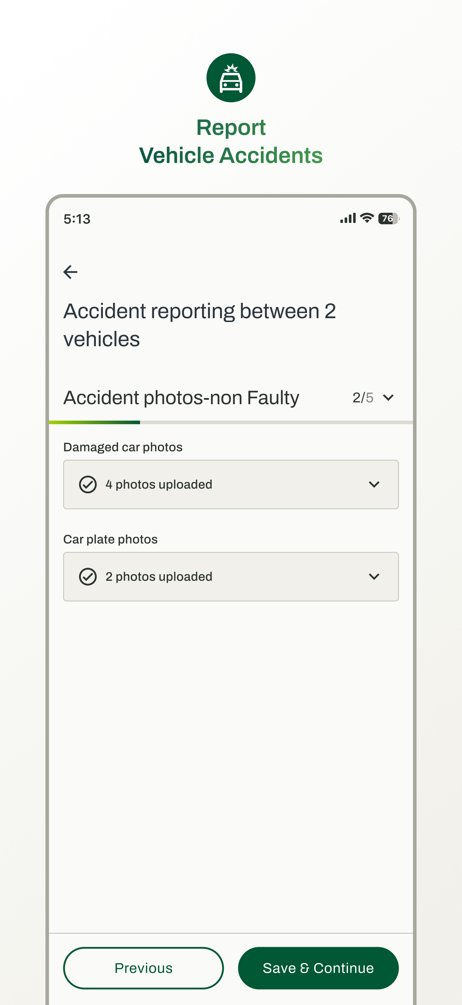Expand the Damaged car photos chevron

374,485
